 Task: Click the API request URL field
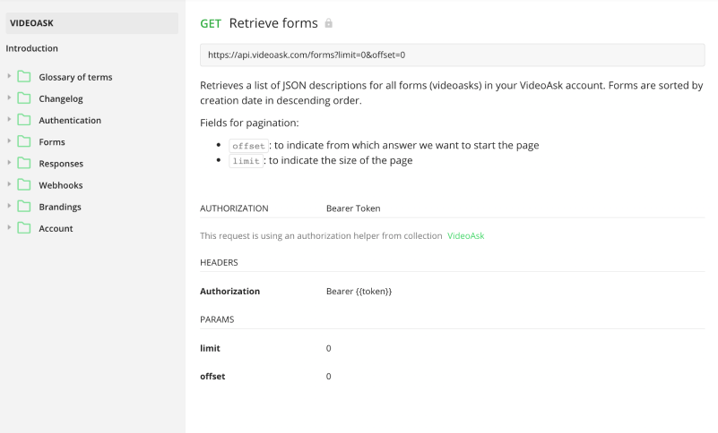point(452,55)
